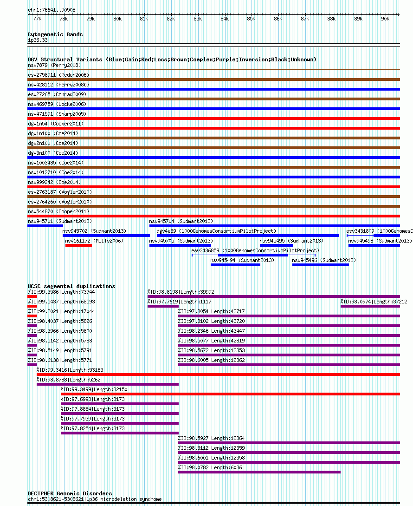The image size is (413, 506).
Task: Select variant dgv1n100 (Coe2014)
Action: click(x=53, y=134)
